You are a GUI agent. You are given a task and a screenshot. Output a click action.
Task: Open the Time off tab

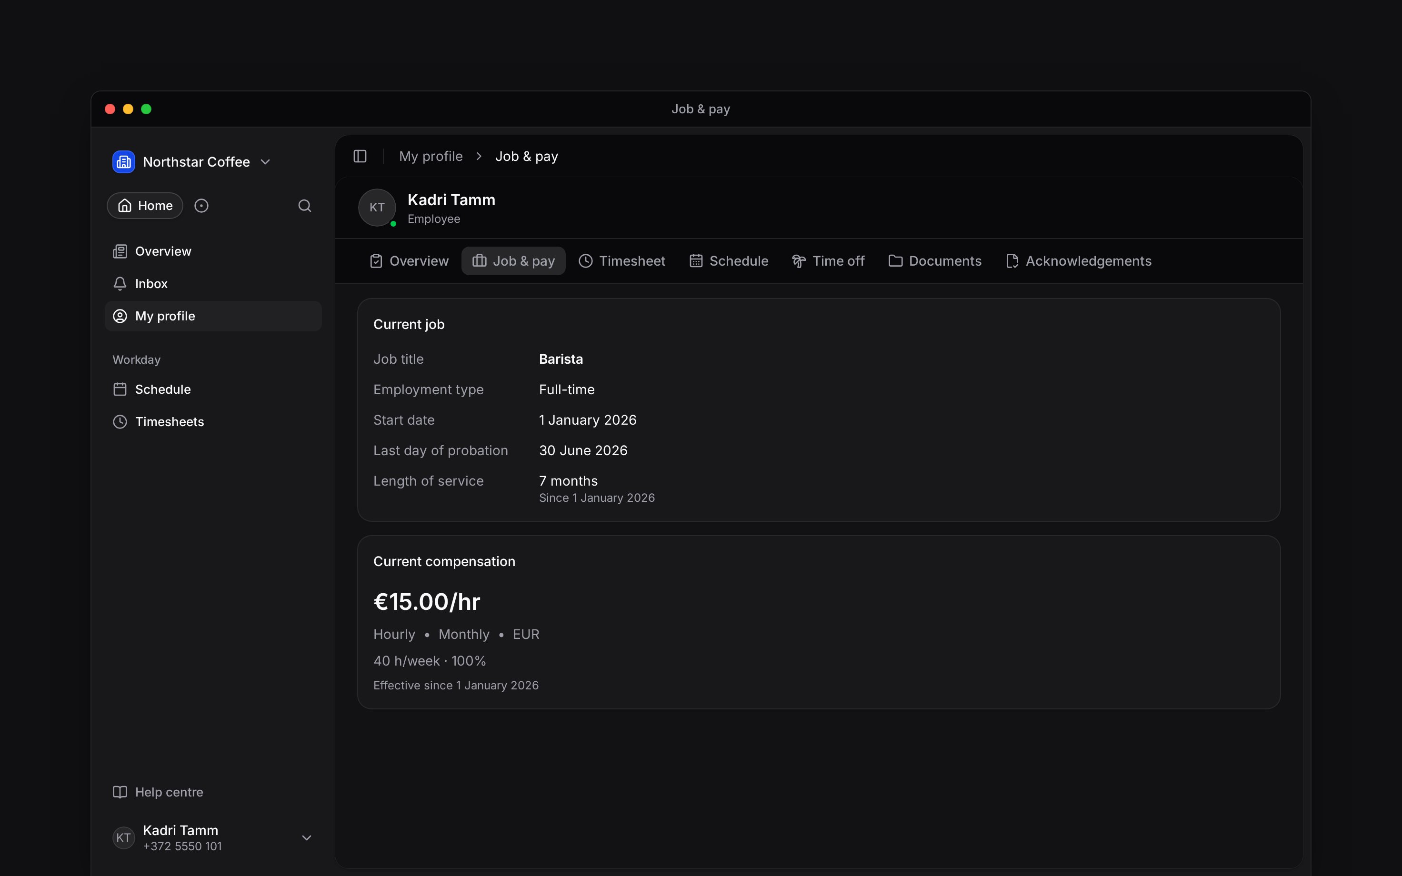[x=828, y=261]
